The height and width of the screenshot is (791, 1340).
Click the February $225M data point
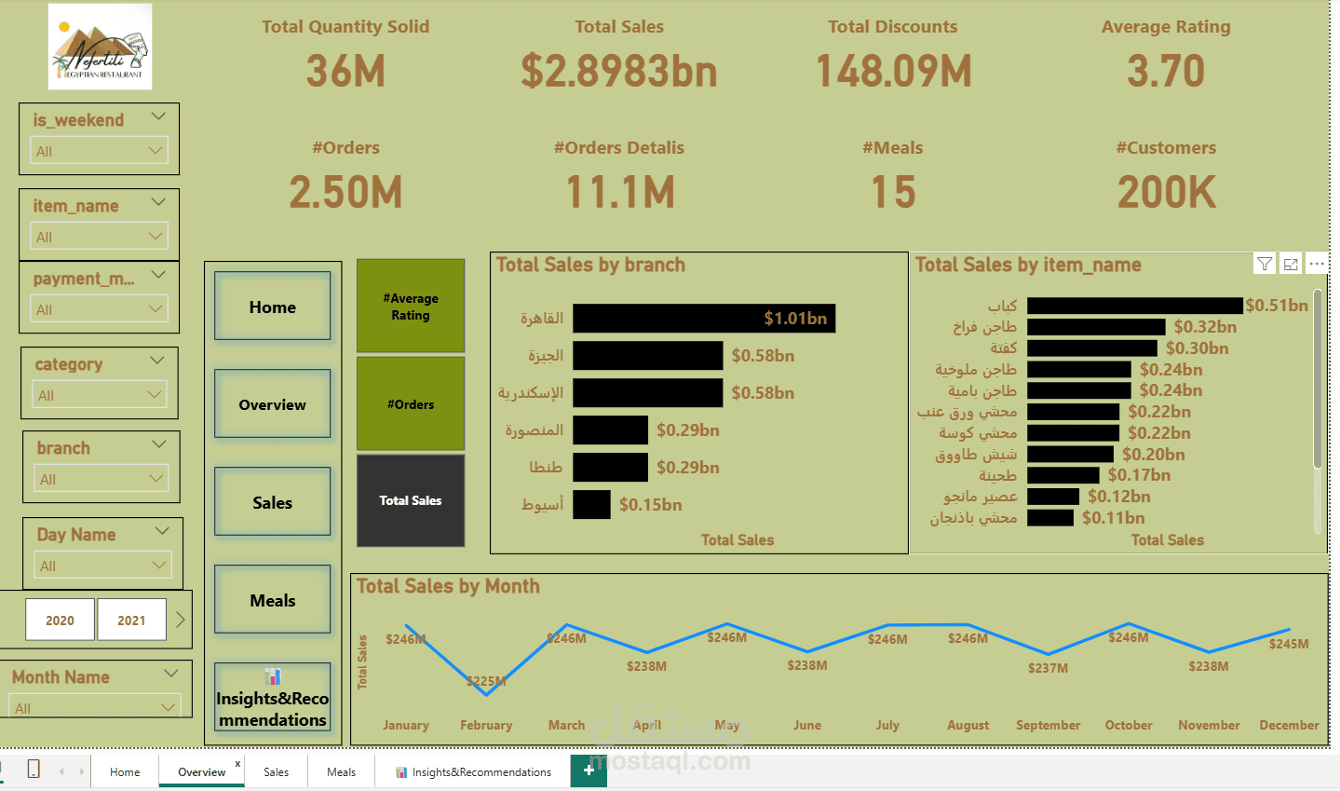[x=486, y=694]
